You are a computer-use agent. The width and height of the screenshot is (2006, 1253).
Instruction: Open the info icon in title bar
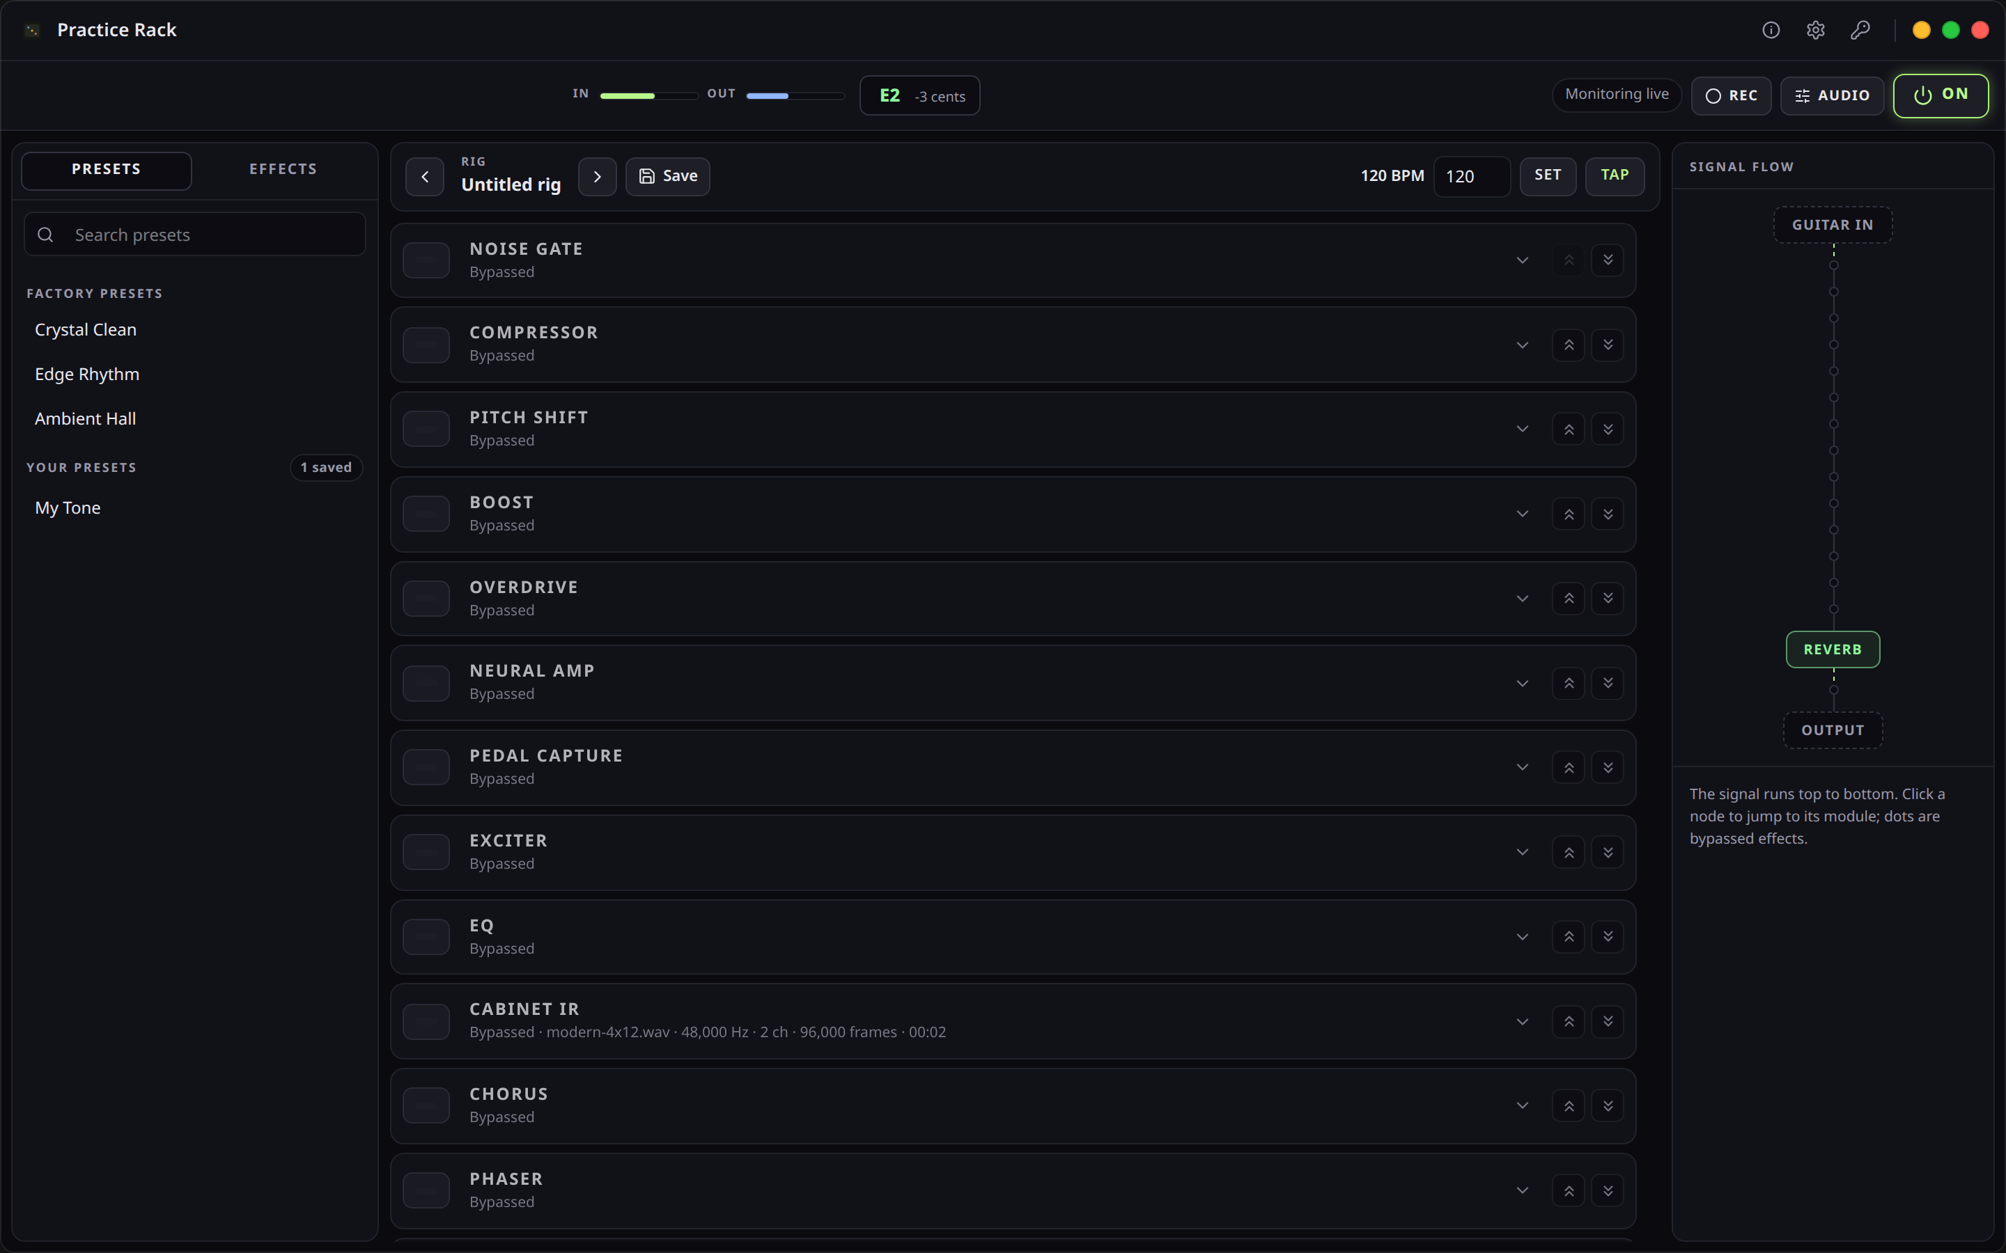(x=1771, y=31)
